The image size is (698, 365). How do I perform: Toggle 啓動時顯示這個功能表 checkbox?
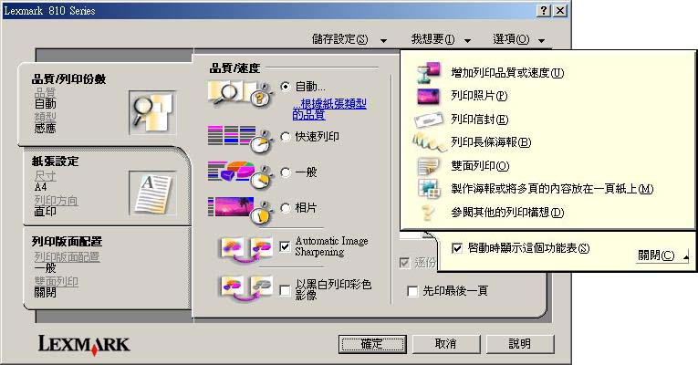(457, 248)
